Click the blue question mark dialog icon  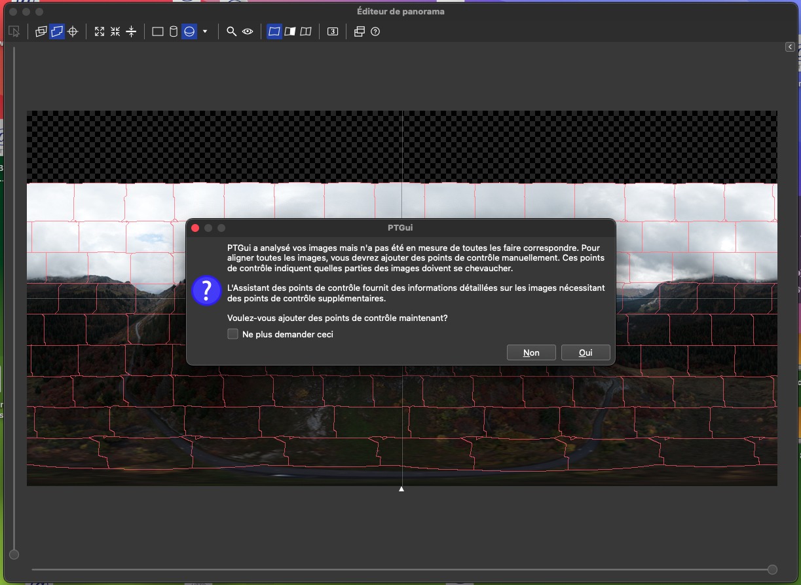point(206,290)
